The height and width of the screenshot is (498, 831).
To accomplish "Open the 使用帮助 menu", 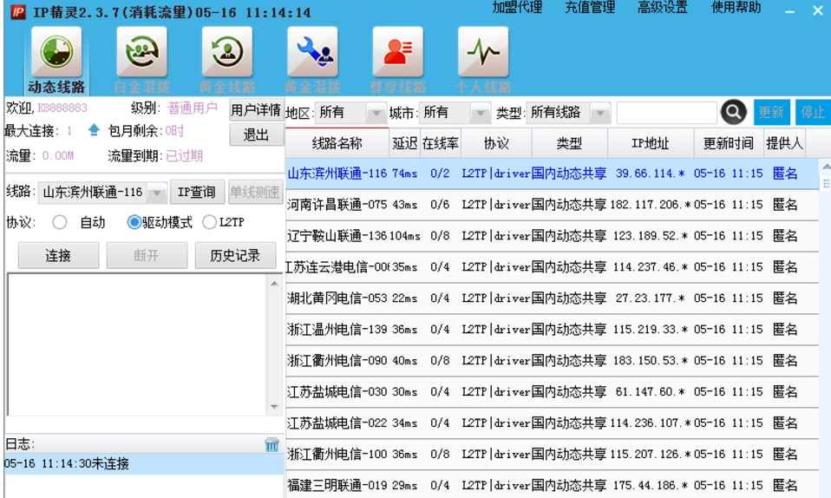I will click(736, 8).
